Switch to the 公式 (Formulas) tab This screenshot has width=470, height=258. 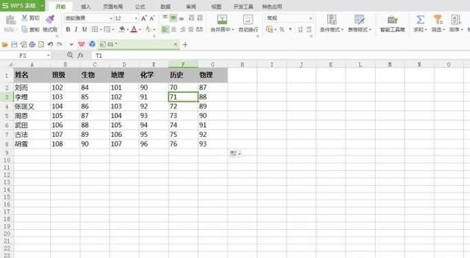[140, 7]
